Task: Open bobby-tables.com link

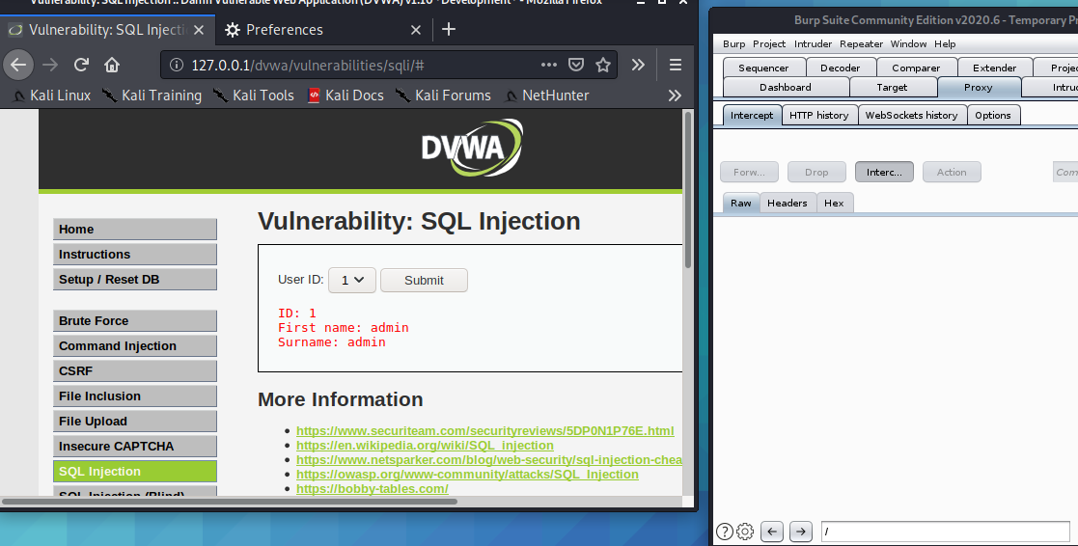Action: pyautogui.click(x=372, y=488)
